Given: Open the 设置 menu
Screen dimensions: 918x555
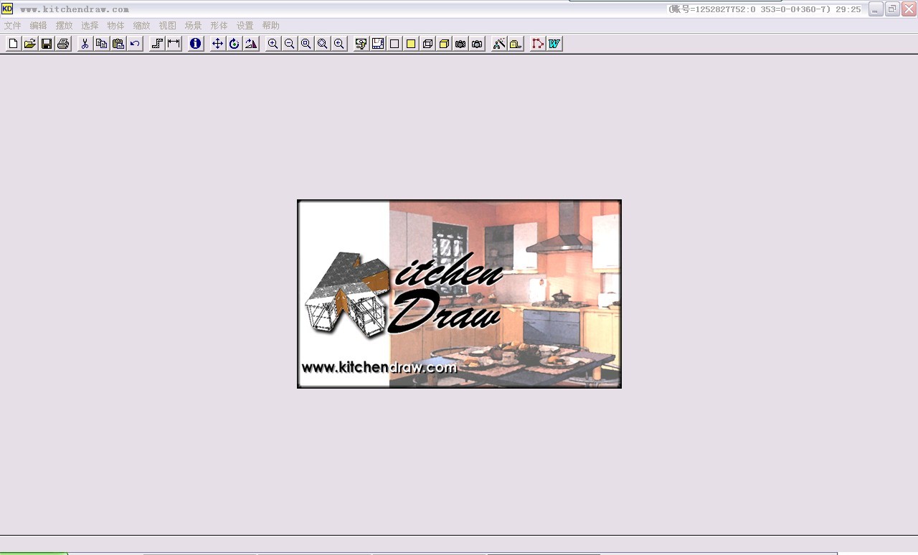Looking at the screenshot, I should pos(245,26).
